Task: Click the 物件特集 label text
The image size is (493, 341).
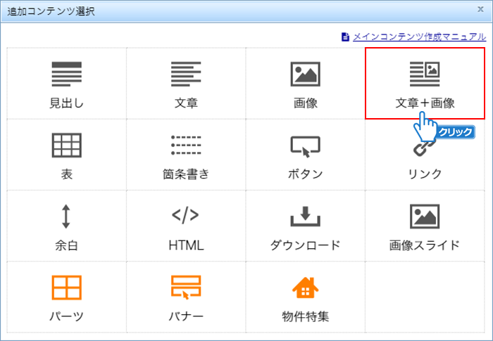Action: pos(305,316)
